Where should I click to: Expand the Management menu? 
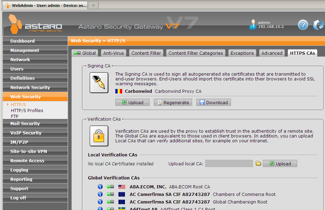pyautogui.click(x=35, y=50)
